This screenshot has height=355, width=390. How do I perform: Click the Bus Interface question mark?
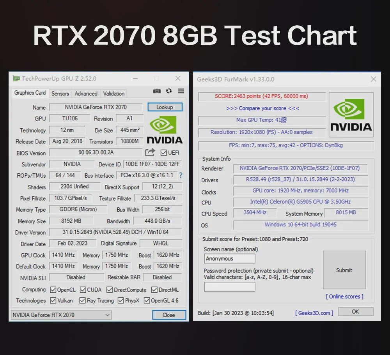(x=181, y=175)
